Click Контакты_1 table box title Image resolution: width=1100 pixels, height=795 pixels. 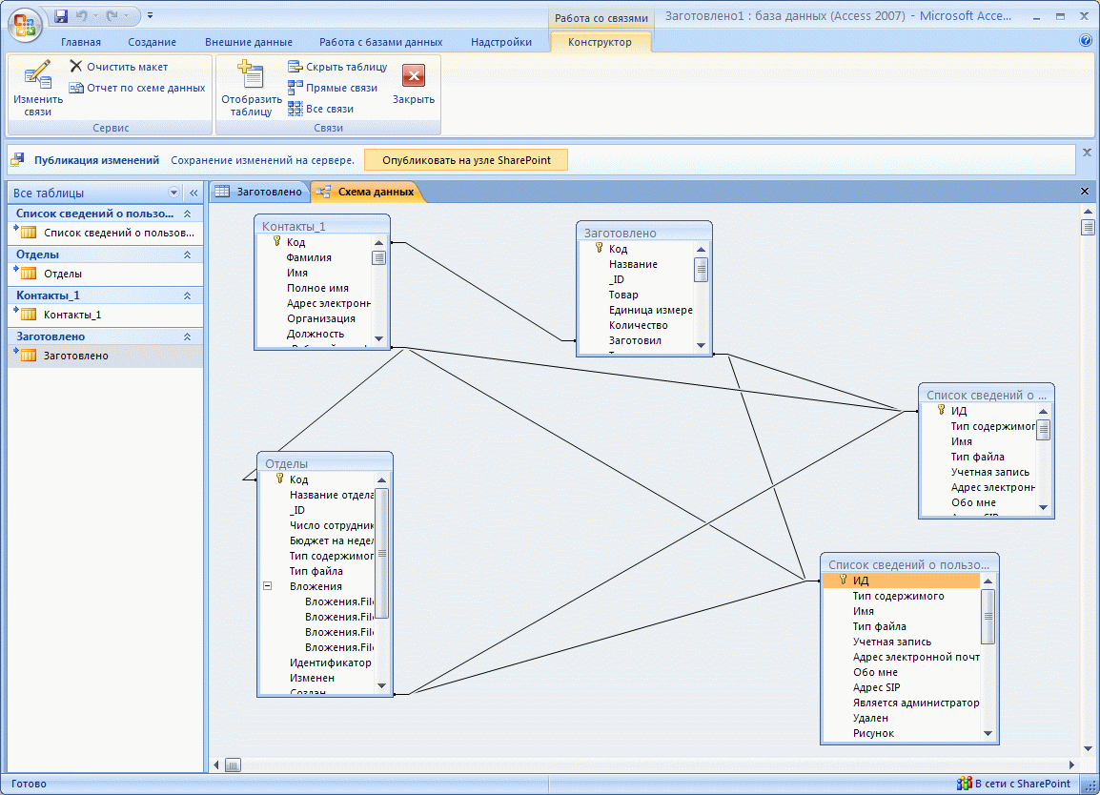click(x=321, y=226)
